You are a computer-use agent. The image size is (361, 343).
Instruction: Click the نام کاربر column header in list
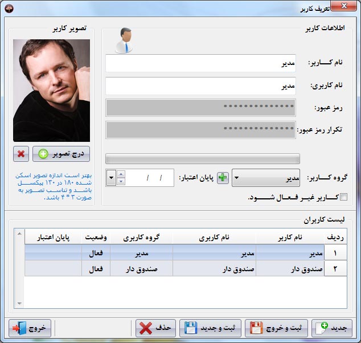pyautogui.click(x=290, y=237)
